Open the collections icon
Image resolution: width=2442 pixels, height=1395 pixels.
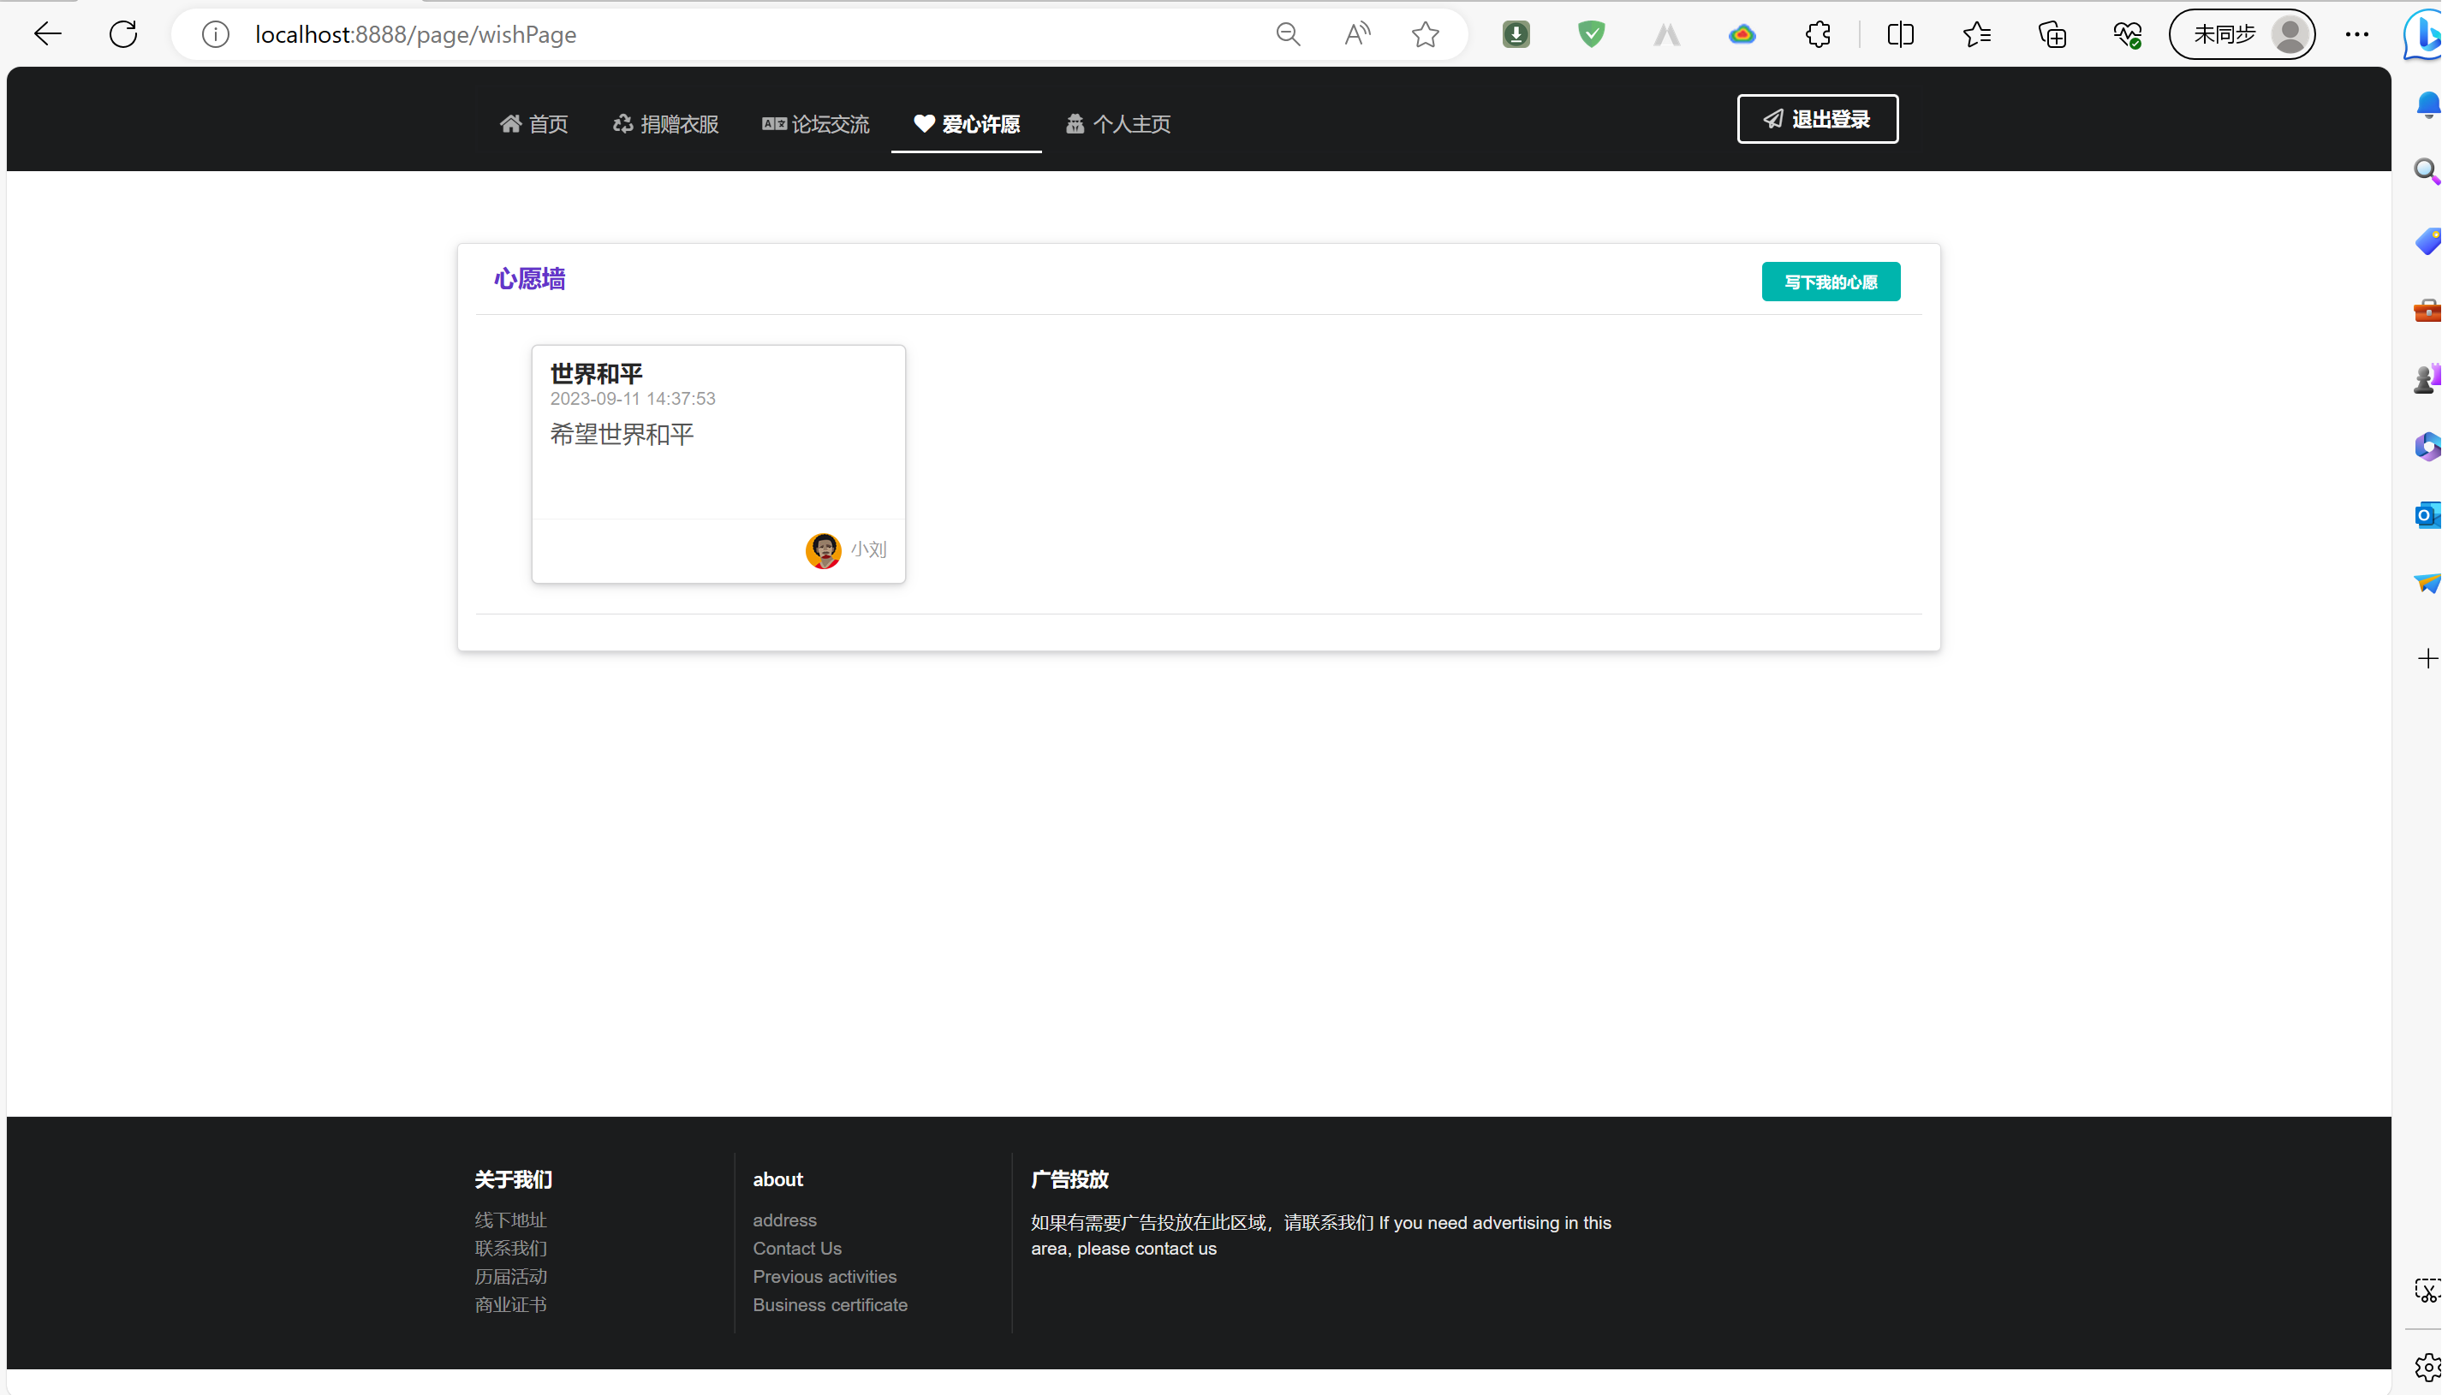coord(2052,34)
